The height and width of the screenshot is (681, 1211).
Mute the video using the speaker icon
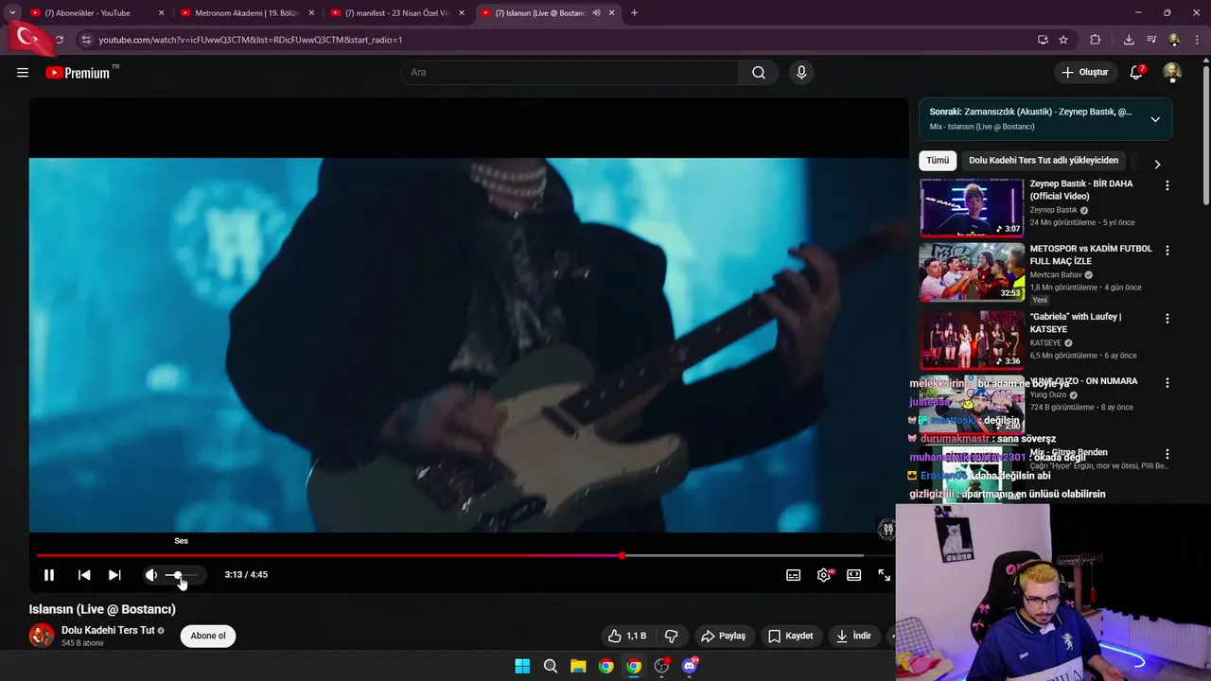(150, 574)
